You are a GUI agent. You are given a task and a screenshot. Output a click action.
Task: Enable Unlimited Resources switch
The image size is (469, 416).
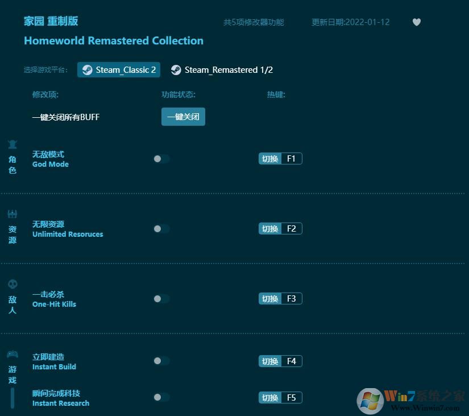(161, 229)
